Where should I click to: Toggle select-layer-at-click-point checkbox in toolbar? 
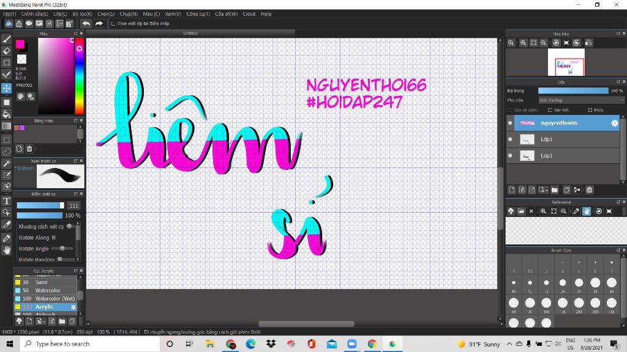113,24
